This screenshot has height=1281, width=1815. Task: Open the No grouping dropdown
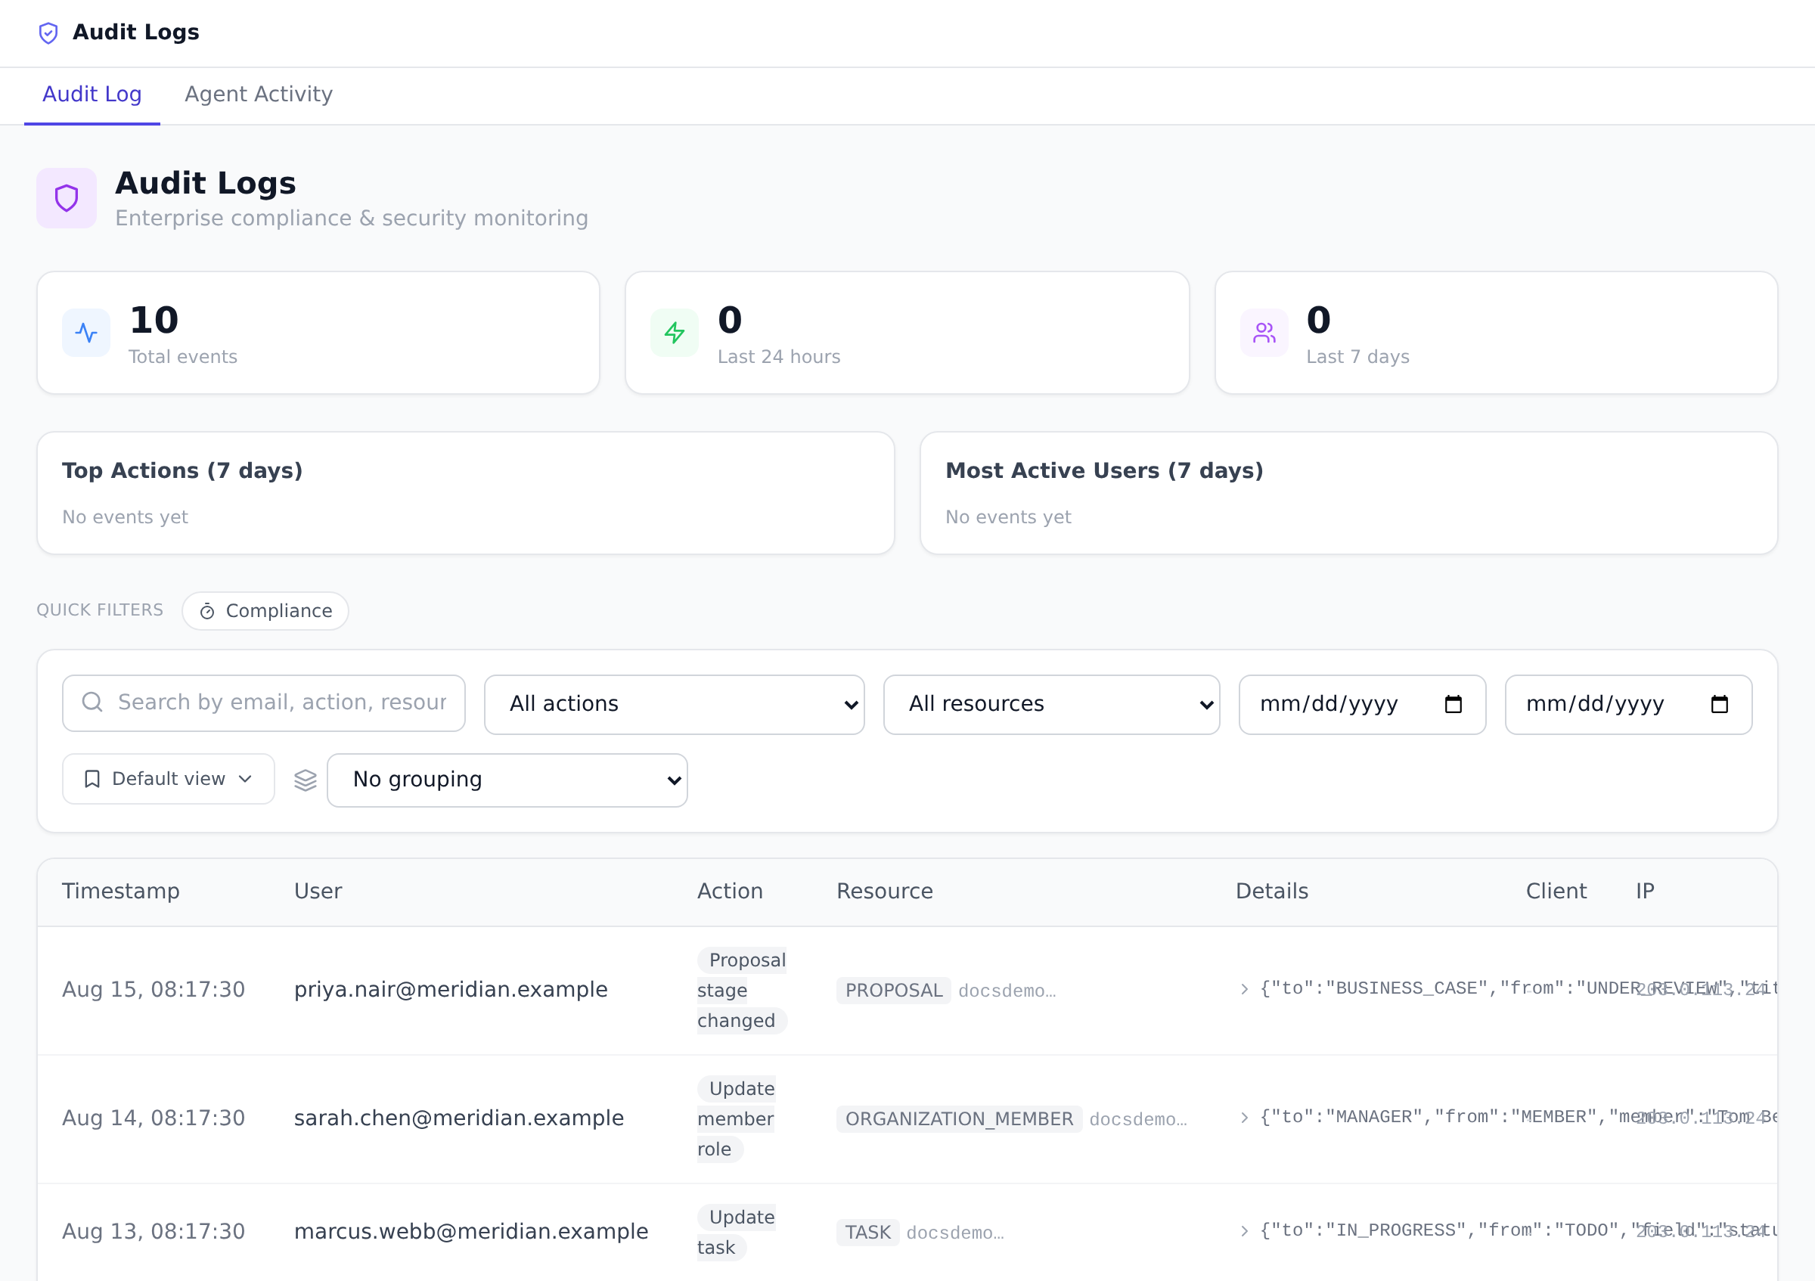pyautogui.click(x=507, y=780)
